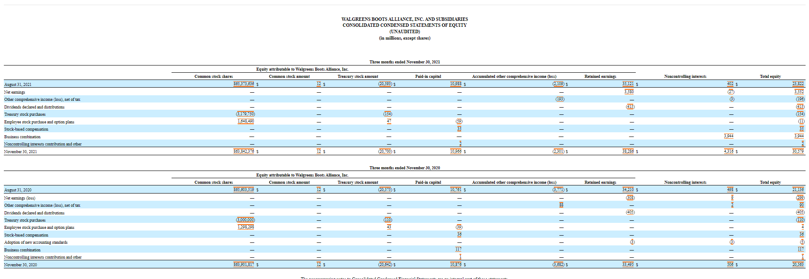This screenshot has height=279, width=809.
Task: Select employee stock plans paid-in capital (59)
Action: [459, 121]
